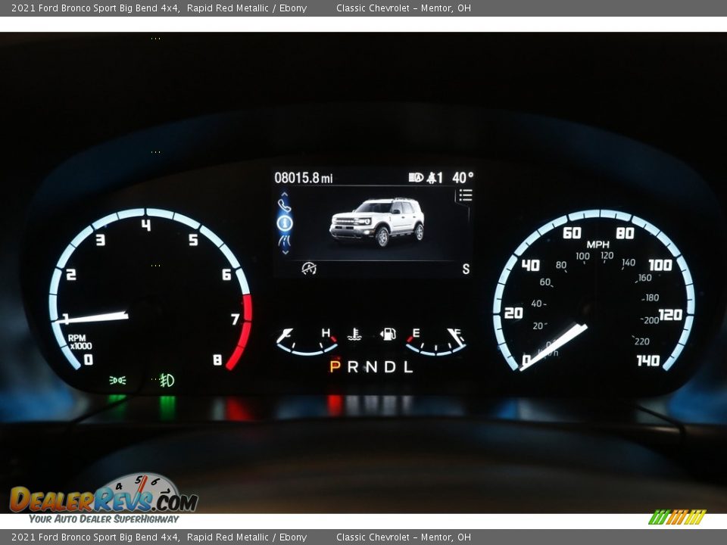Click top caption 'Classic Chevrolet – Mentor, OH'
Image resolution: width=727 pixels, height=545 pixels.
(x=404, y=8)
